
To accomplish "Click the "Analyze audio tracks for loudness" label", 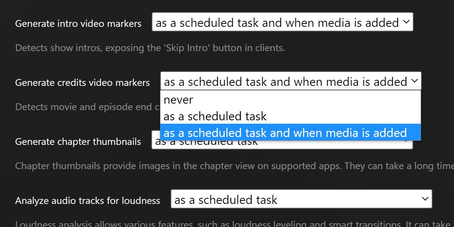I will tap(88, 201).
